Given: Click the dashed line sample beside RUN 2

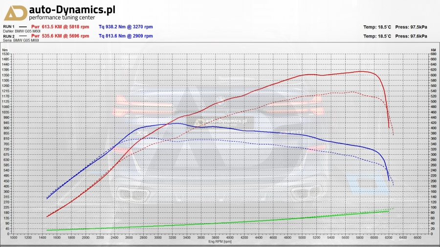Looking at the screenshot, I should (x=22, y=36).
